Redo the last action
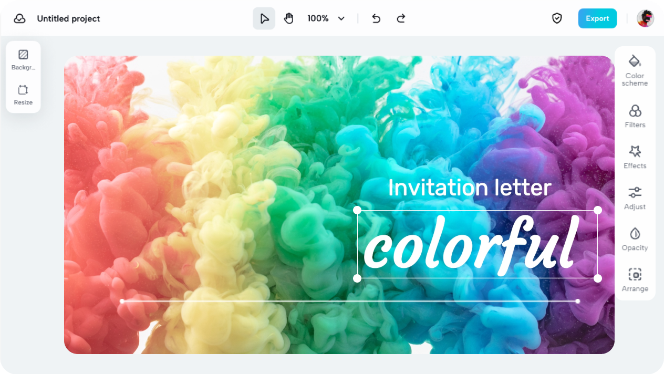This screenshot has height=374, width=664. coord(401,18)
